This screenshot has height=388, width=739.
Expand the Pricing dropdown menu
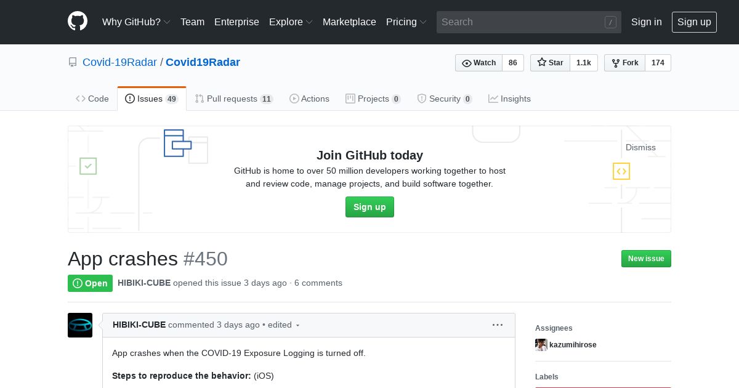pos(406,22)
